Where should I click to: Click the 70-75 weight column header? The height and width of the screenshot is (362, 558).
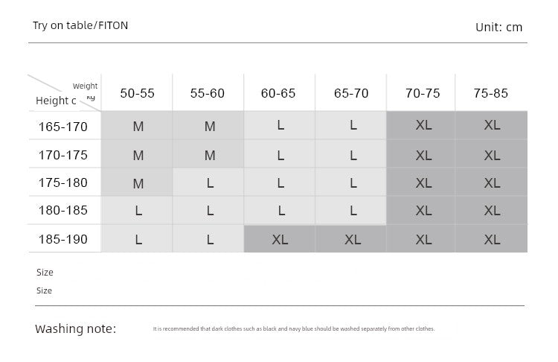423,94
